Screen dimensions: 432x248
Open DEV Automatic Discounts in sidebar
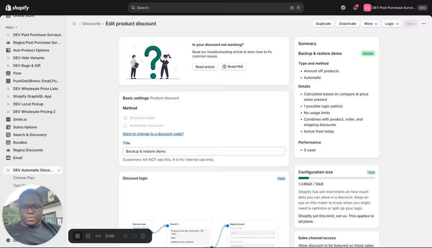33,170
